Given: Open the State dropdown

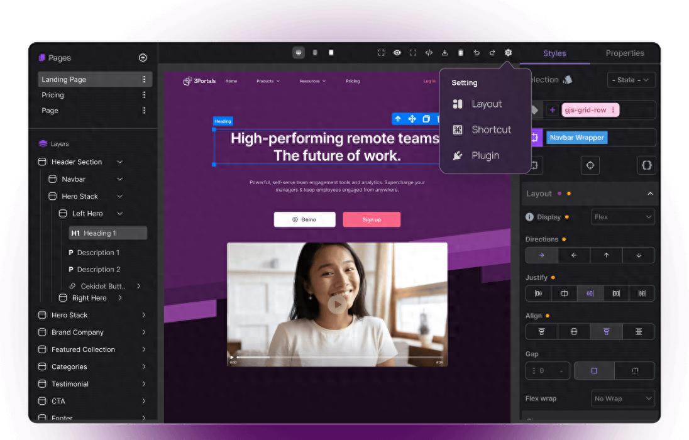Looking at the screenshot, I should [x=631, y=80].
